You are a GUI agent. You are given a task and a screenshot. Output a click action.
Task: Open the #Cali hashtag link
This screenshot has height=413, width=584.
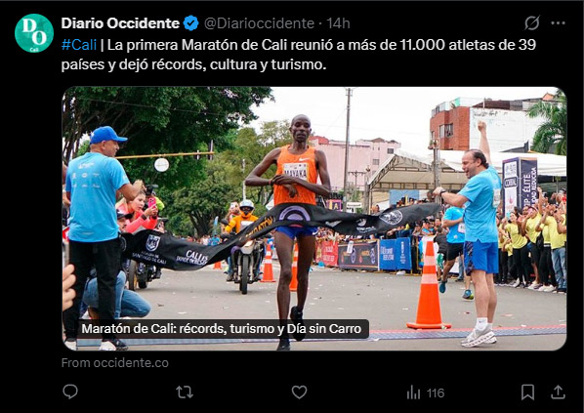click(x=79, y=45)
